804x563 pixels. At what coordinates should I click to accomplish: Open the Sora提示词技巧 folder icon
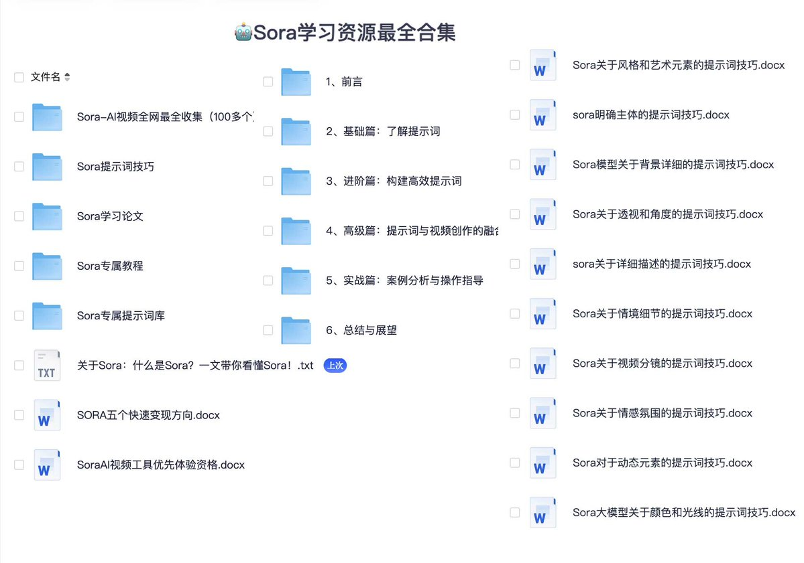pyautogui.click(x=47, y=167)
